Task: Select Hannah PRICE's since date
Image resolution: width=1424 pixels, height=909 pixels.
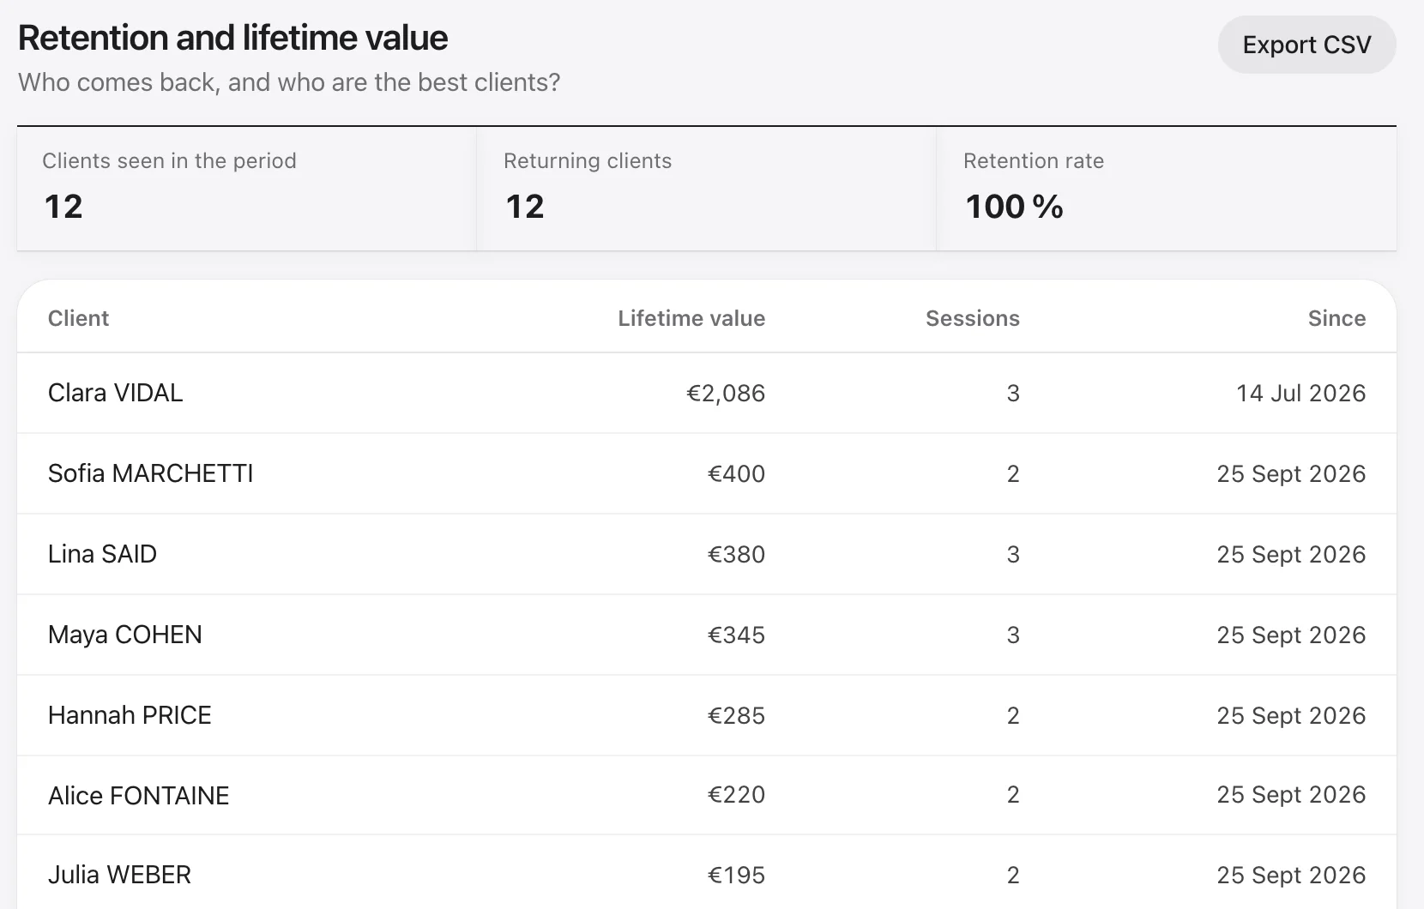Action: pyautogui.click(x=1291, y=715)
